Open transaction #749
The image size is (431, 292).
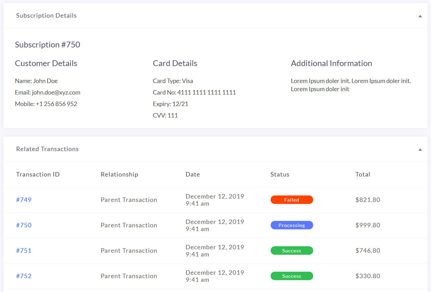(24, 200)
